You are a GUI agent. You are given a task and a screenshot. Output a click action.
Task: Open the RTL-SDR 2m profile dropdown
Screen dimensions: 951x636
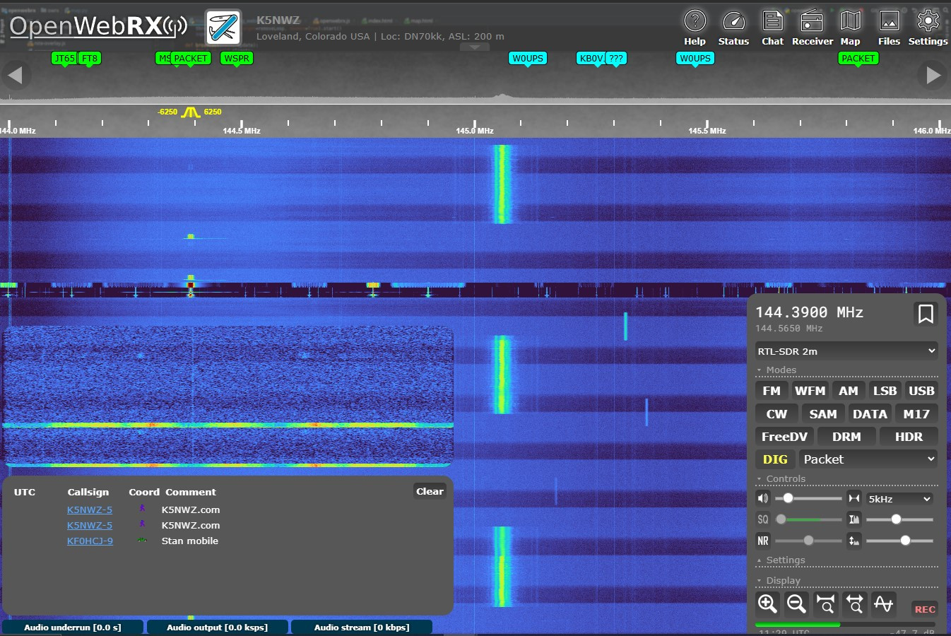[846, 351]
